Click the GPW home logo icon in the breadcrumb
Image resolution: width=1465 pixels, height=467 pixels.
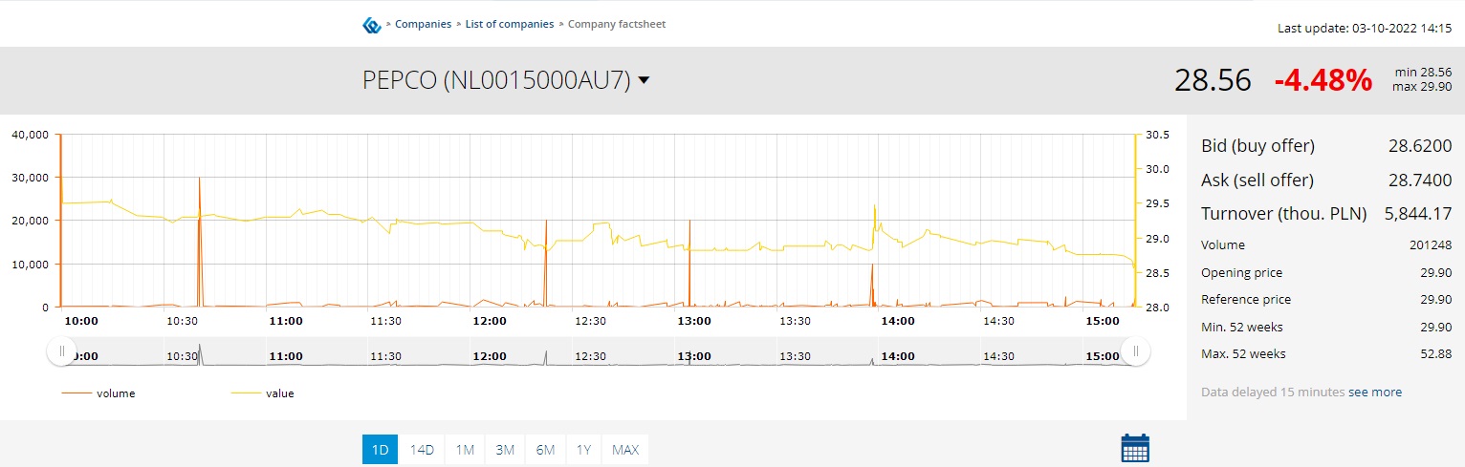tap(372, 25)
